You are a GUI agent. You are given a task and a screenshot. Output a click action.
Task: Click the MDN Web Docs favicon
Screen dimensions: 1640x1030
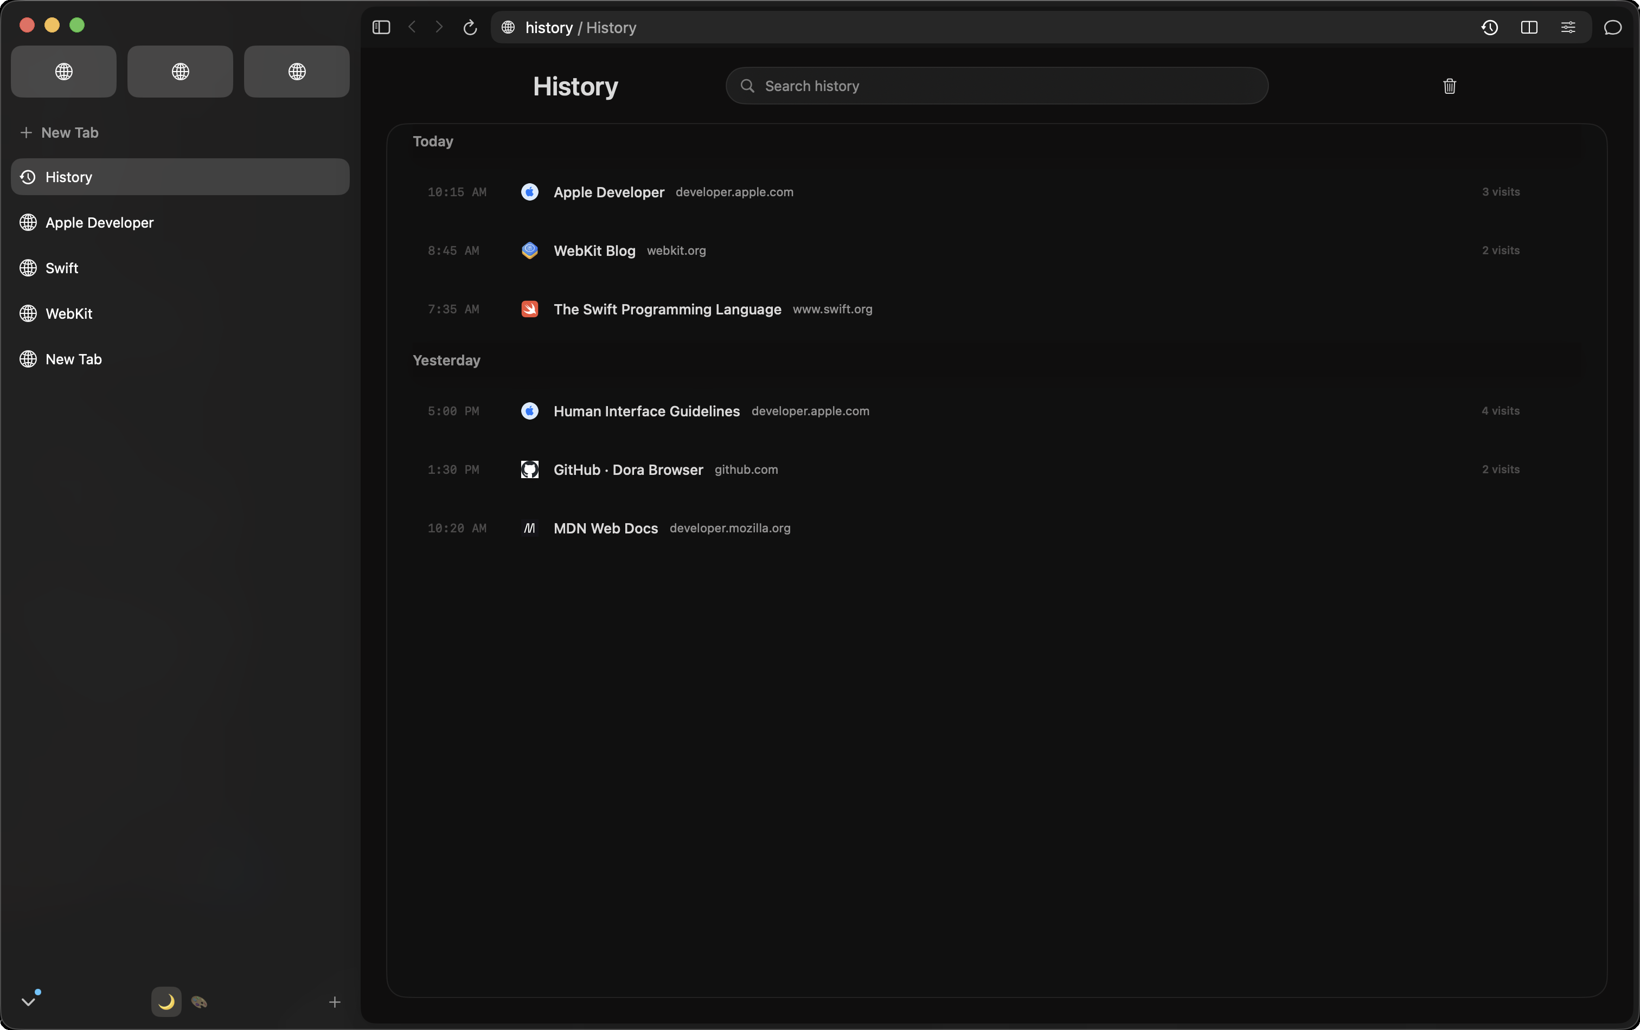(x=529, y=528)
